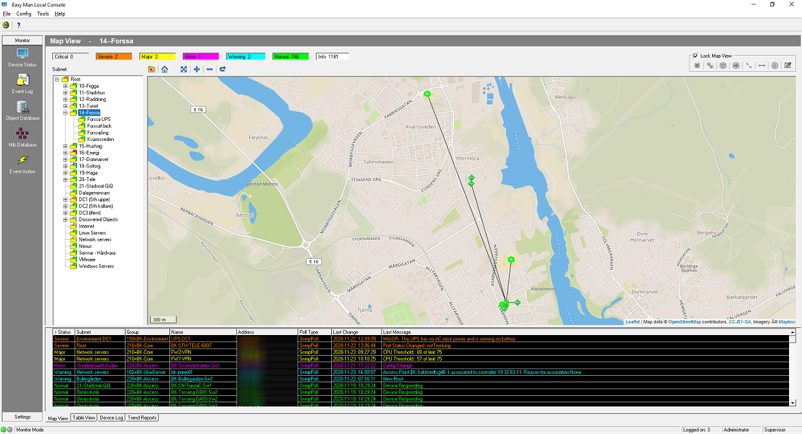This screenshot has height=434, width=802.
Task: Click the hexagon arrow icon under Lock Map View
Action: coord(736,65)
